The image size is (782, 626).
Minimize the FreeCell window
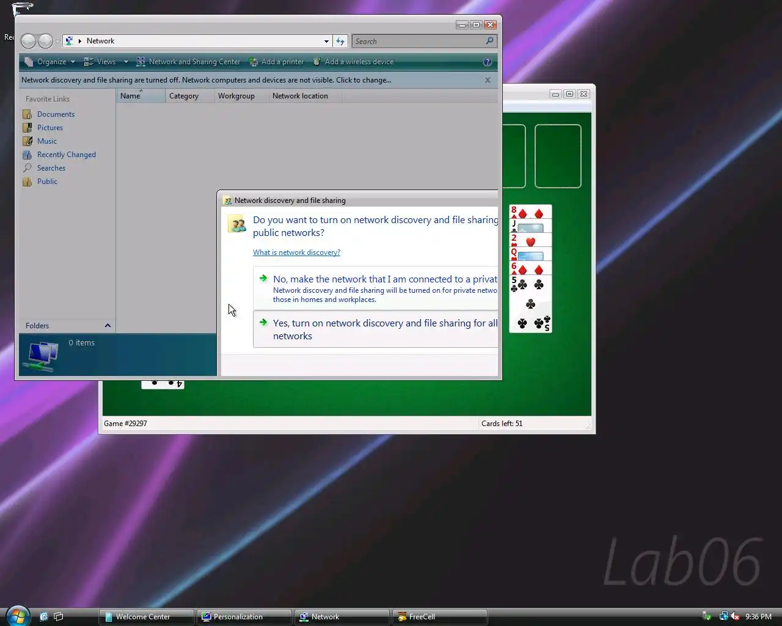click(555, 94)
